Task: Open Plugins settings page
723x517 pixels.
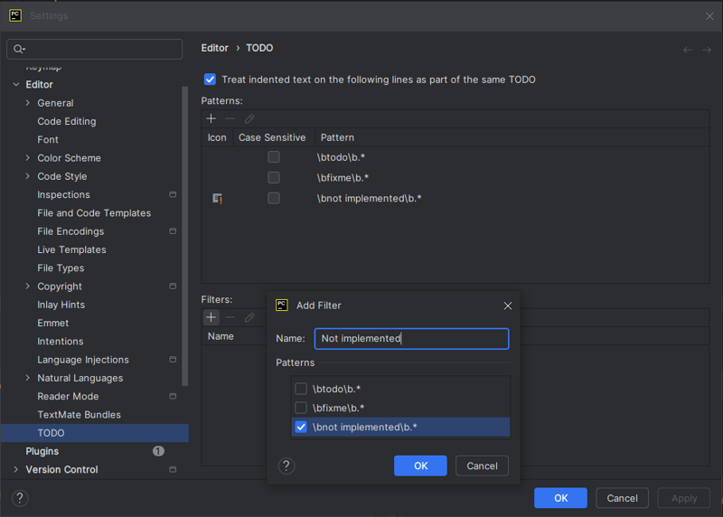Action: pos(42,451)
